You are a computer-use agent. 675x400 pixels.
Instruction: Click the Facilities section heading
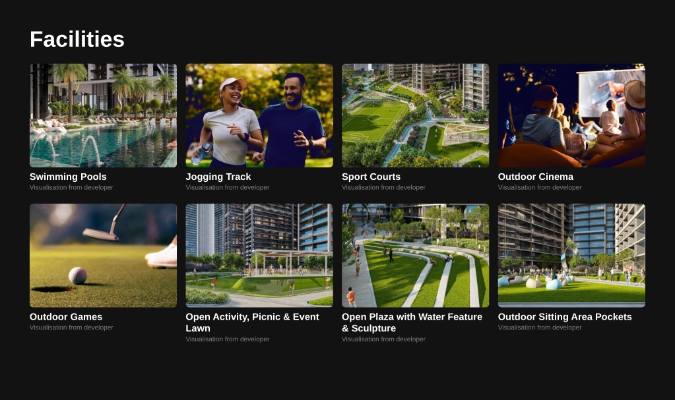[77, 39]
